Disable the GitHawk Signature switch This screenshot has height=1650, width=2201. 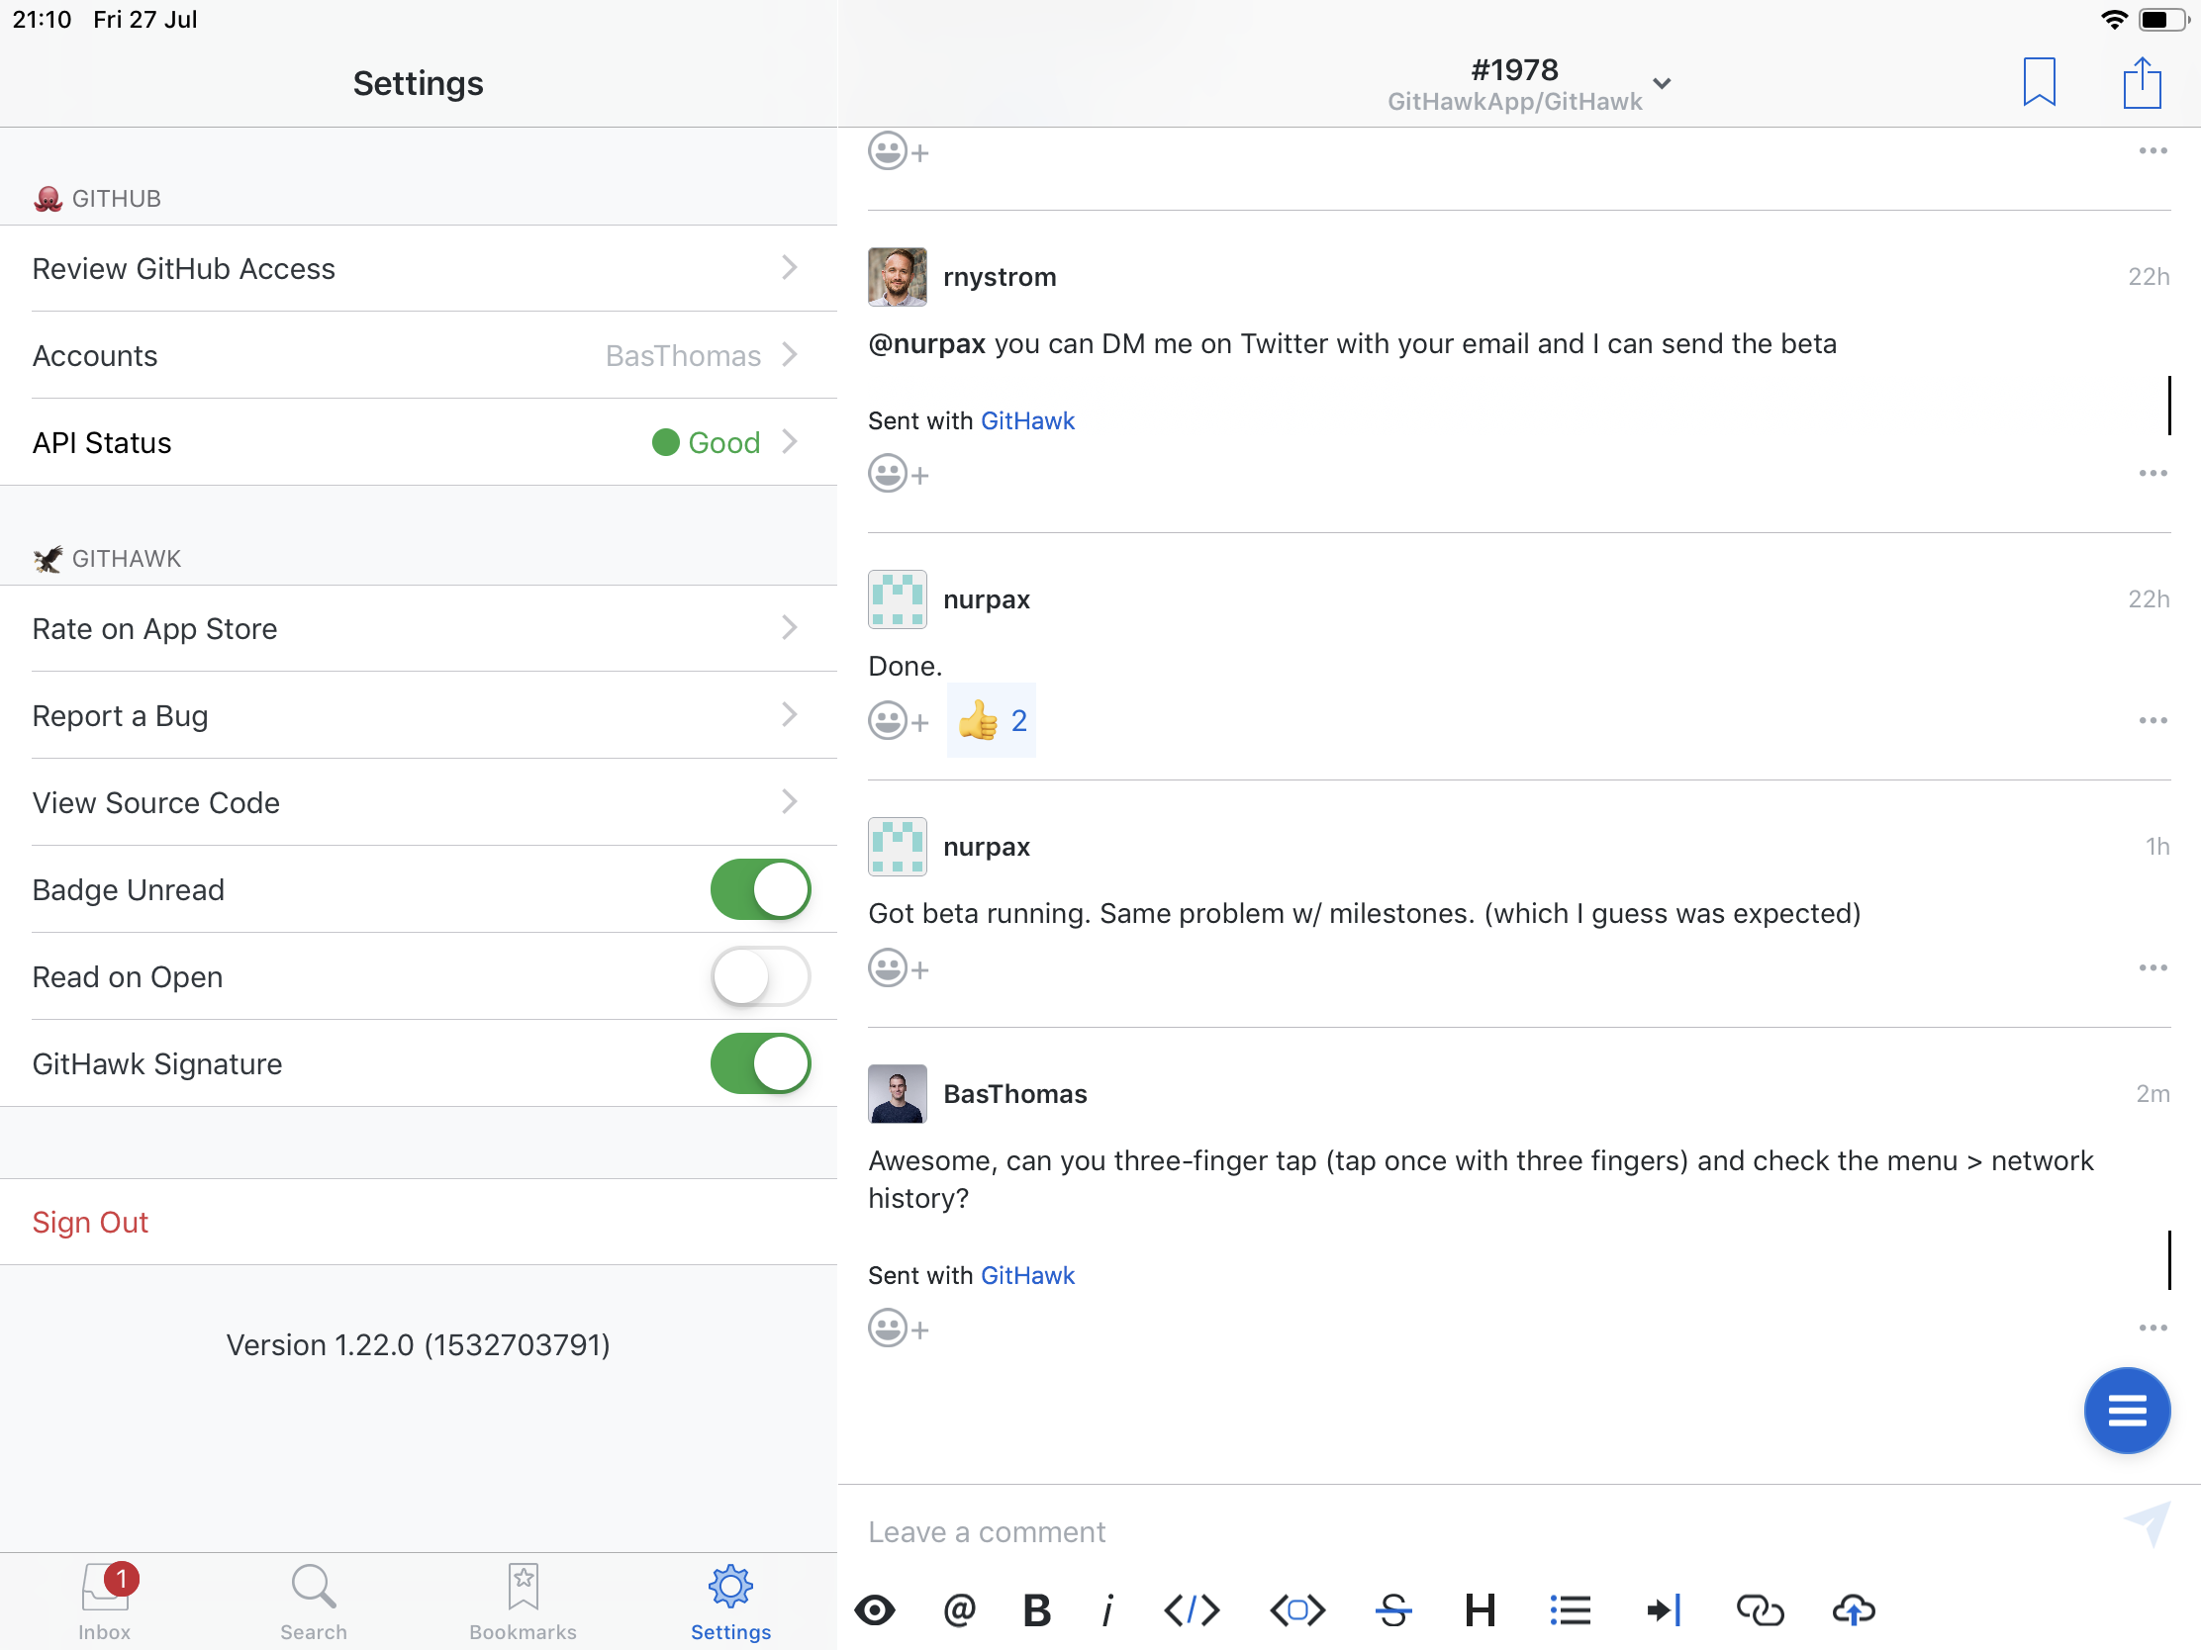760,1063
